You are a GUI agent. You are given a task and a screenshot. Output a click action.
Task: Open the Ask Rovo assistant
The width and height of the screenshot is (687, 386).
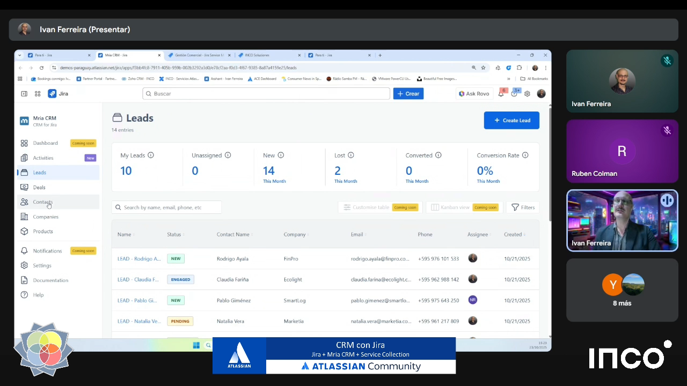pyautogui.click(x=474, y=94)
